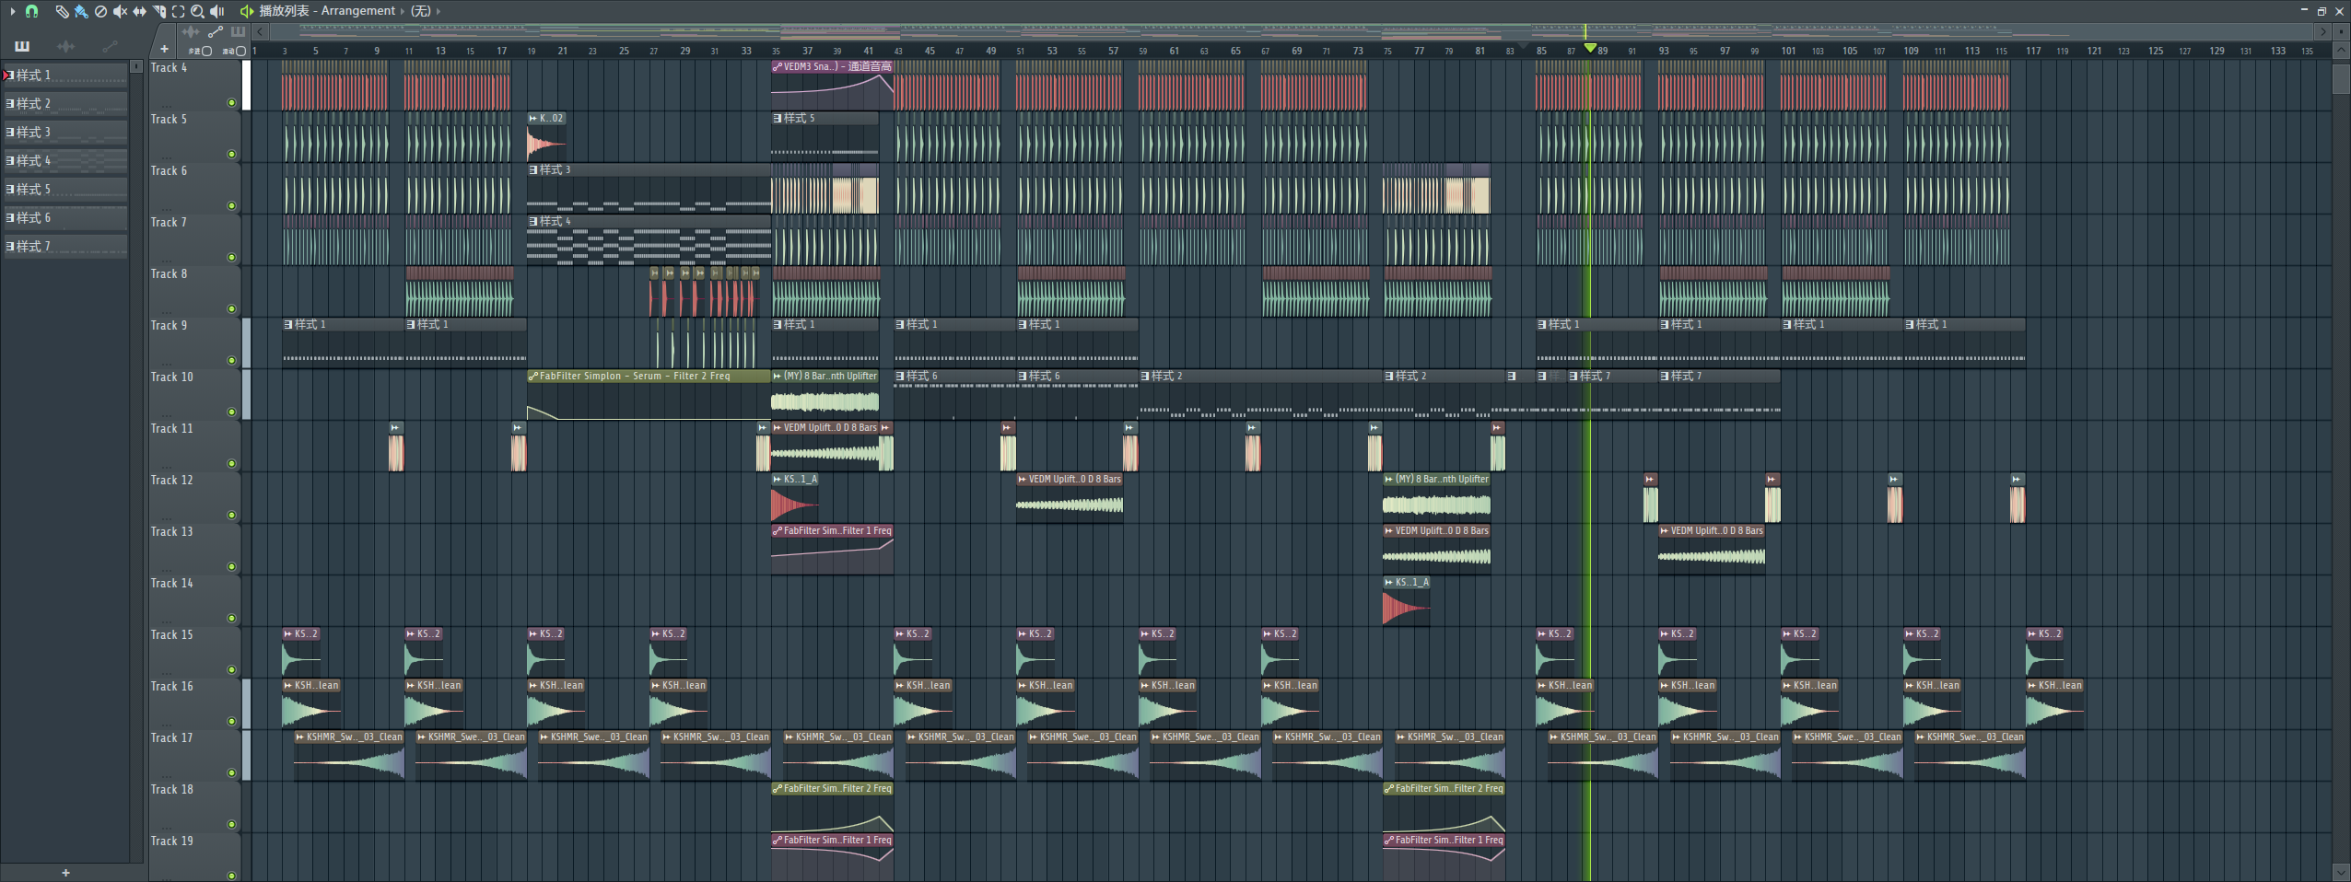2351x882 pixels.
Task: Toggle the magnet snap icon
Action: click(x=32, y=11)
